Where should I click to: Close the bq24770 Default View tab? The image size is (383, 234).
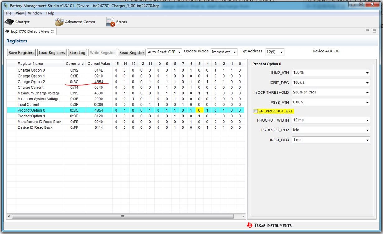click(x=53, y=31)
